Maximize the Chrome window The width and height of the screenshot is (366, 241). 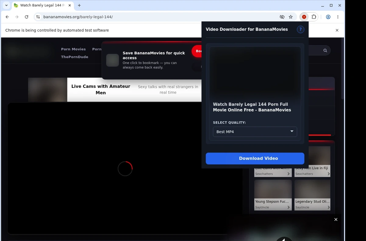(331, 5)
